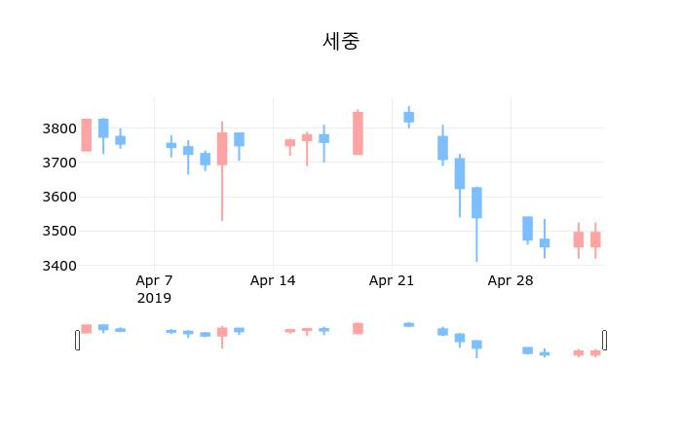Click the Apr 7 x-axis date label
This screenshot has width=682, height=438.
point(154,281)
